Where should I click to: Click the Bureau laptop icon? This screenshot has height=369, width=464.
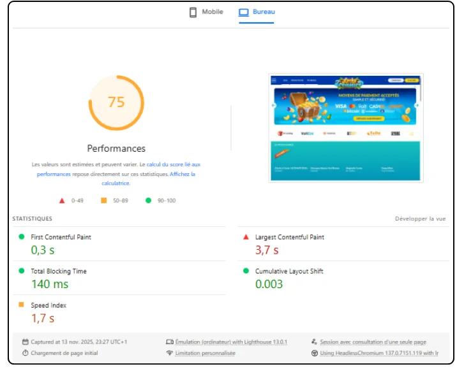[x=243, y=12]
